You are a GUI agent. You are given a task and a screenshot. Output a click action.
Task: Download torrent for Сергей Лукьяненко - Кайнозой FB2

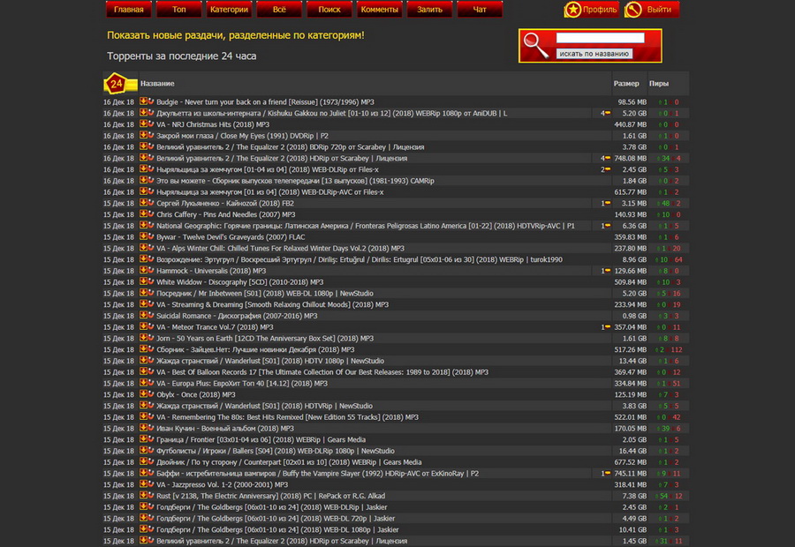point(143,203)
